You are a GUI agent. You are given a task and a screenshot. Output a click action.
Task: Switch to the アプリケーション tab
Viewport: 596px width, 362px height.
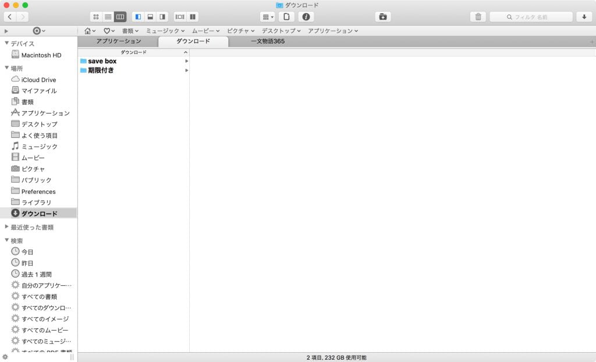(x=118, y=41)
